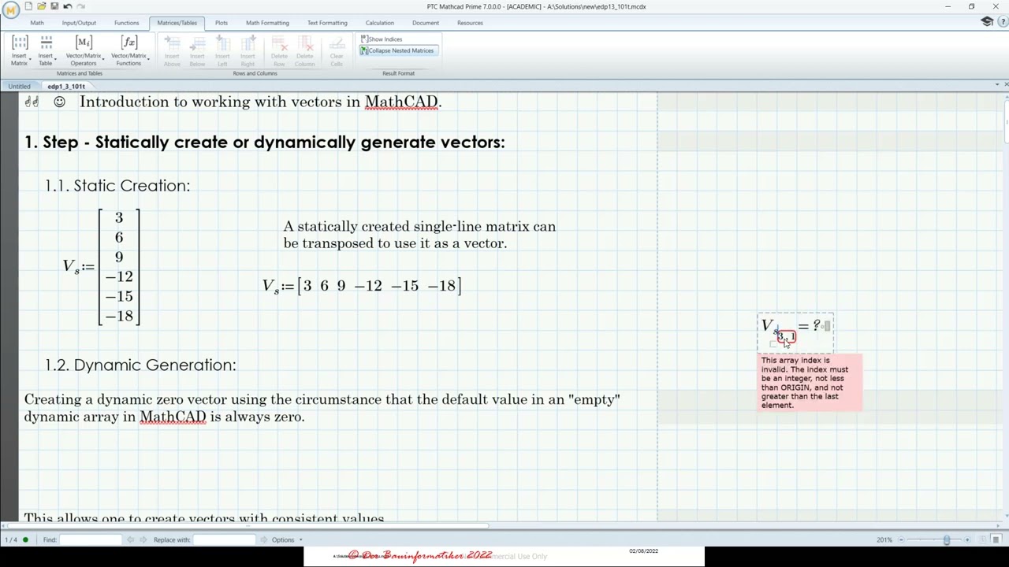Click the page view icon at status bar end
Viewport: 1009px width, 567px height.
[996, 539]
